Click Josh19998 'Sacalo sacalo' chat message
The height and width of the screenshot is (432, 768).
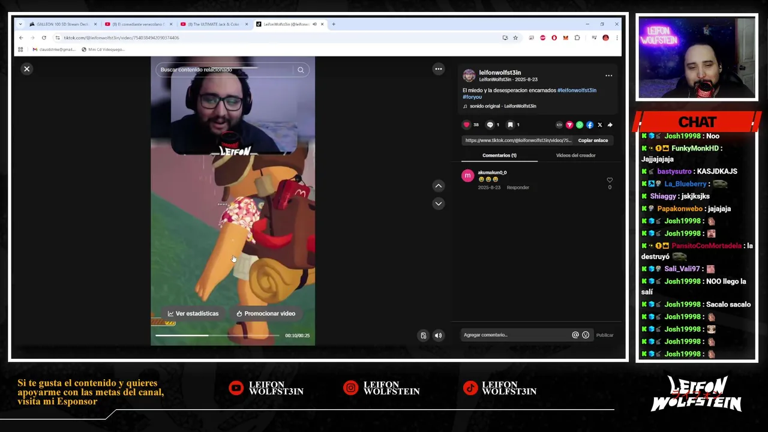696,304
